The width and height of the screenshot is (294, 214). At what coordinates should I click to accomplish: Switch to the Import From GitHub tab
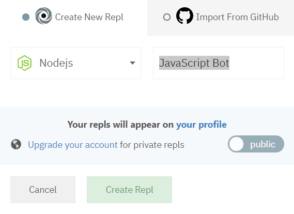point(221,18)
